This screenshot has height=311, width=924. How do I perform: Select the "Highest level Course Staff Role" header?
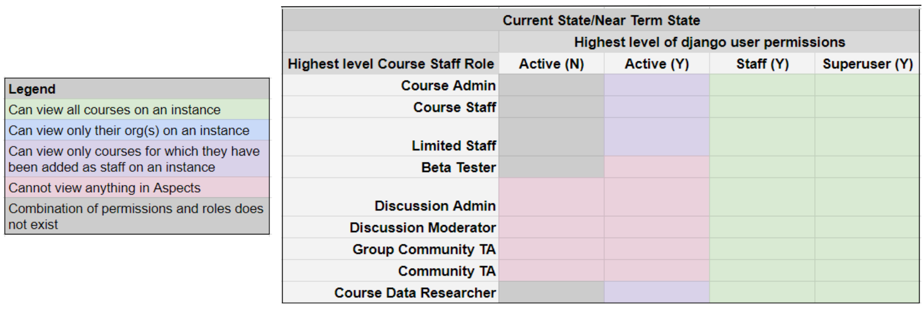click(390, 64)
